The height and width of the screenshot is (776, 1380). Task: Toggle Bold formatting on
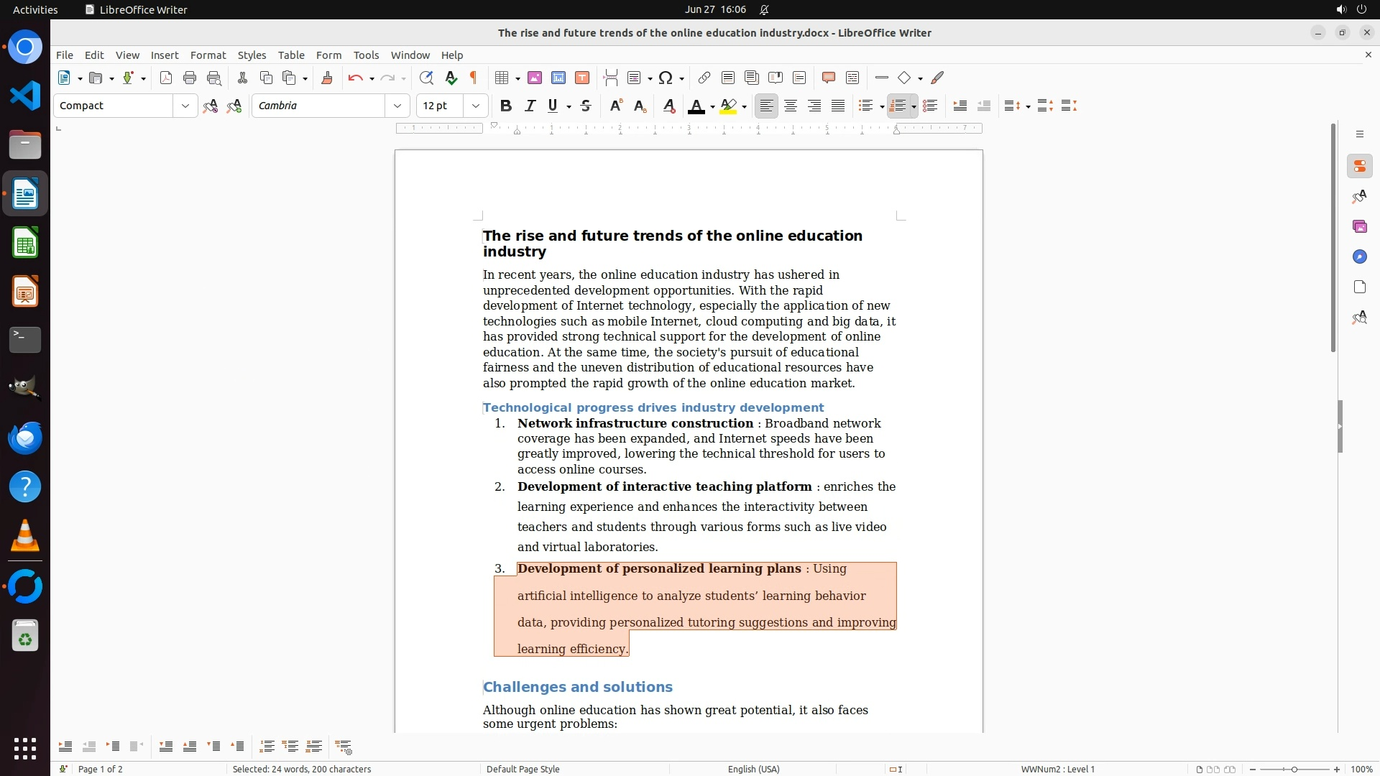[x=506, y=106]
